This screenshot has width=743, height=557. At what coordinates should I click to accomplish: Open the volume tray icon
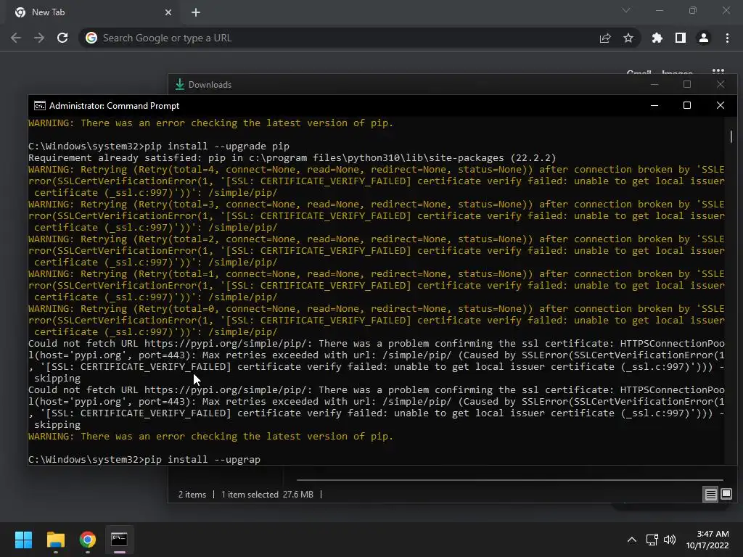pos(670,540)
